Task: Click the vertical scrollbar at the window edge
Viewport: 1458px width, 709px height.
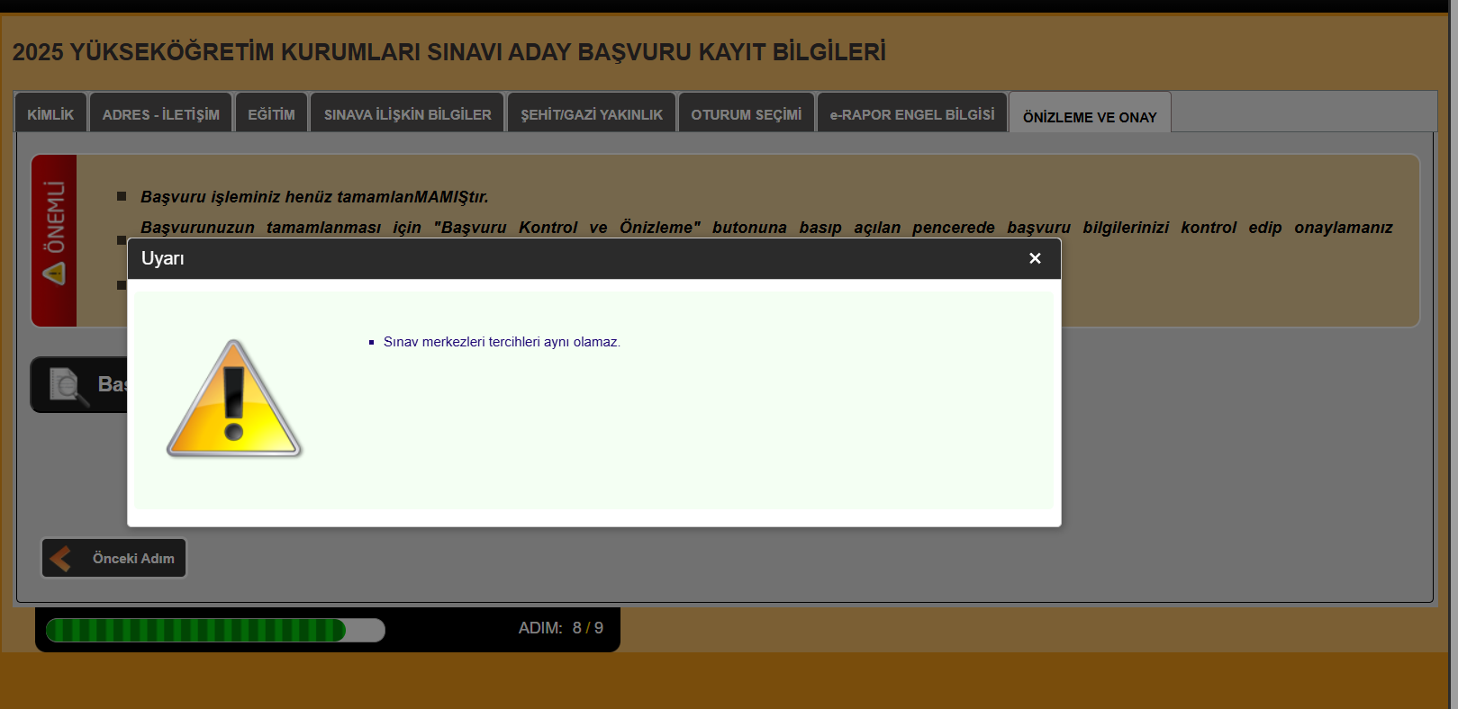Action: pyautogui.click(x=1453, y=354)
